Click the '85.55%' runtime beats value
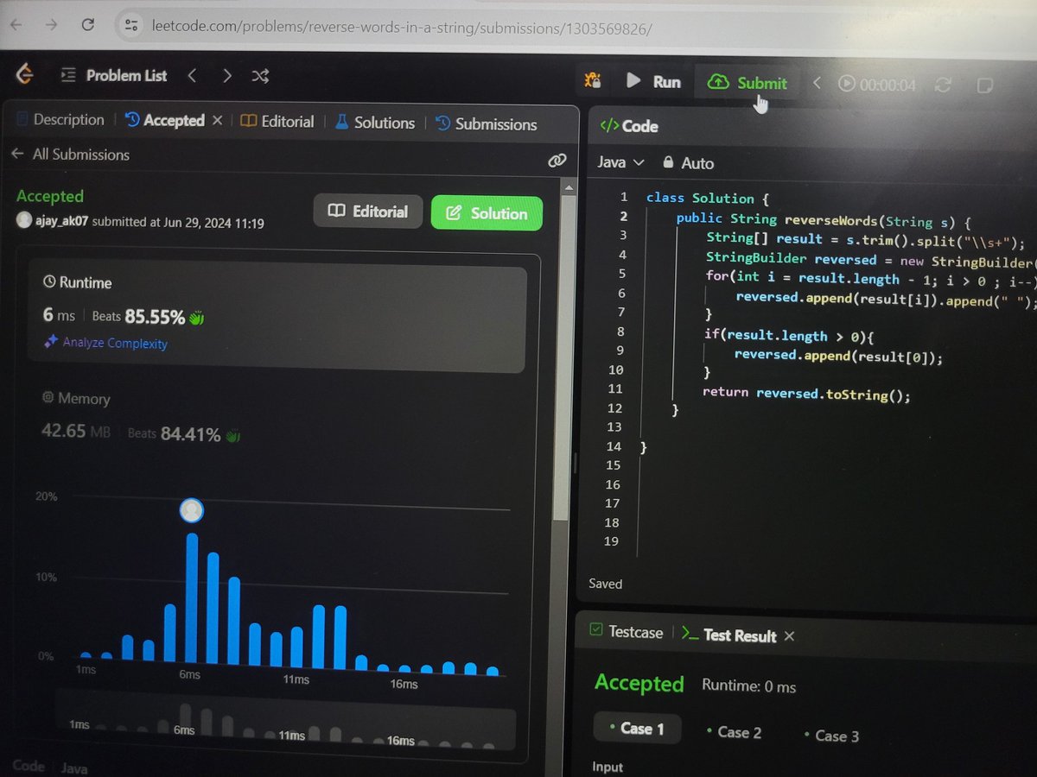 pos(155,317)
